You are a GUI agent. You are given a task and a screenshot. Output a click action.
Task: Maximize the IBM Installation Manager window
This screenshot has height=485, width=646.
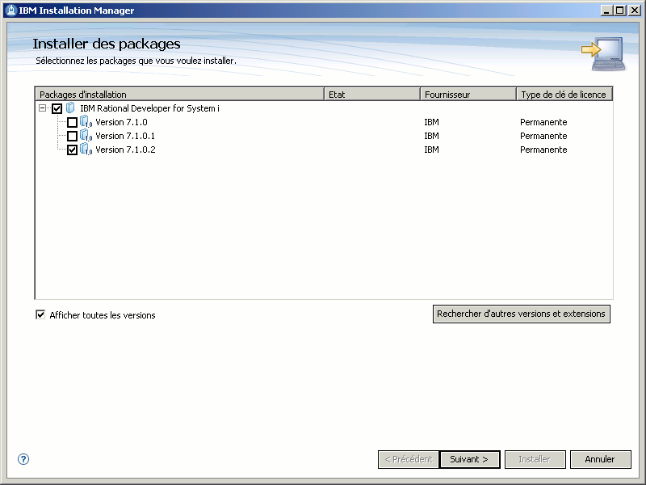[x=619, y=11]
